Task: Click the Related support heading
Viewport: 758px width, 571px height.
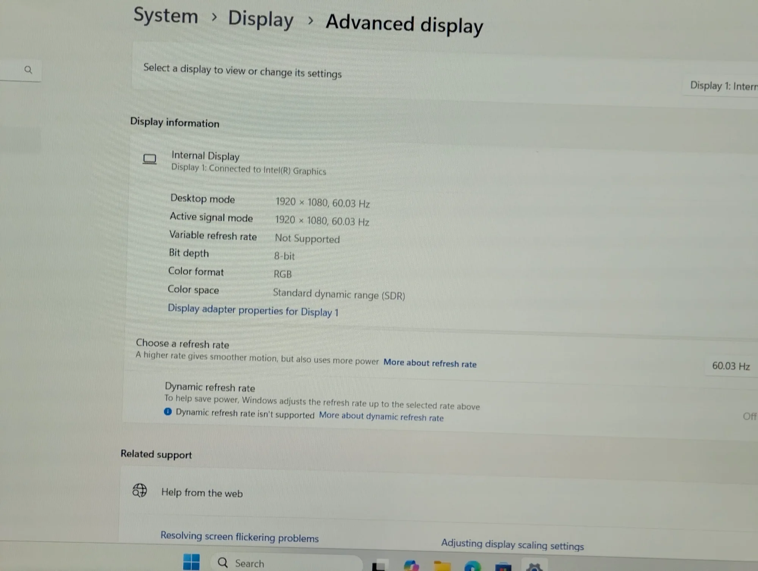Action: point(156,454)
